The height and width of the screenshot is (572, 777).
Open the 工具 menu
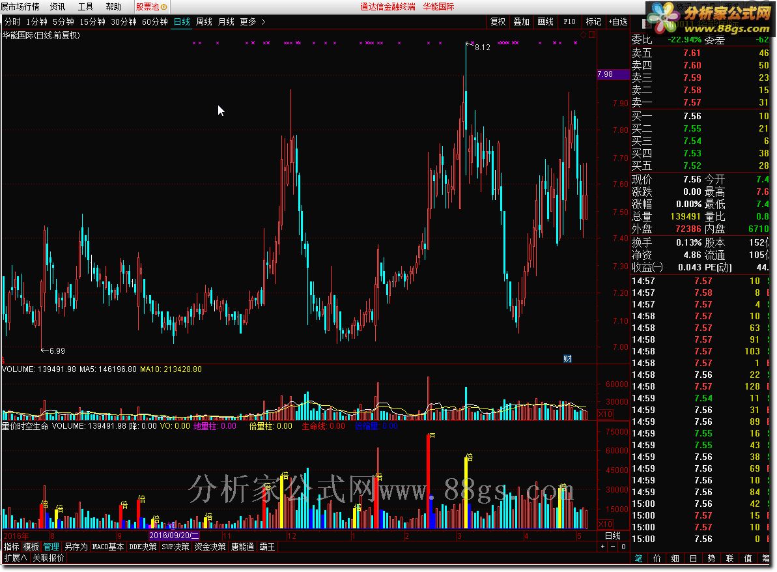point(85,7)
